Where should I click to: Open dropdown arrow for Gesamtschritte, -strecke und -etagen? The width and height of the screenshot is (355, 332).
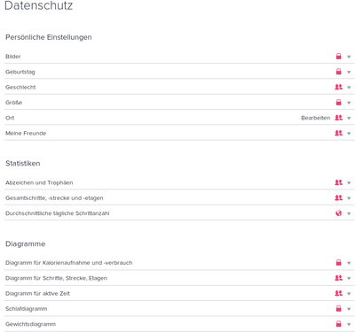349,198
